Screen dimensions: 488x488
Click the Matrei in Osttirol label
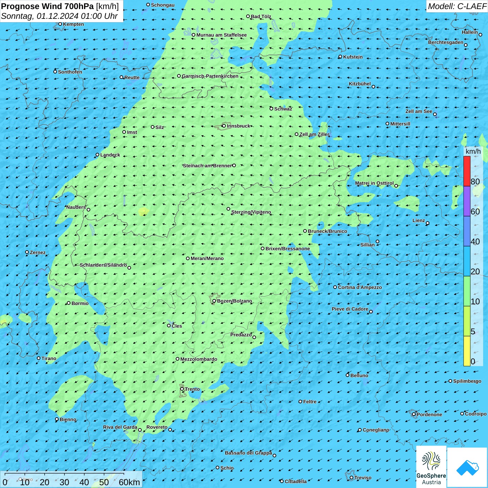[374, 183]
